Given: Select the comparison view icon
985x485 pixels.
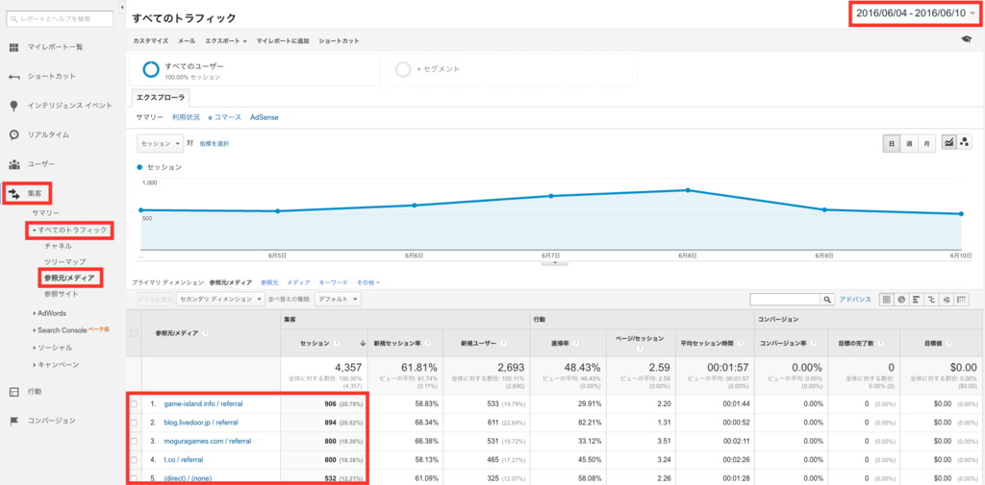Looking at the screenshot, I should (x=931, y=300).
